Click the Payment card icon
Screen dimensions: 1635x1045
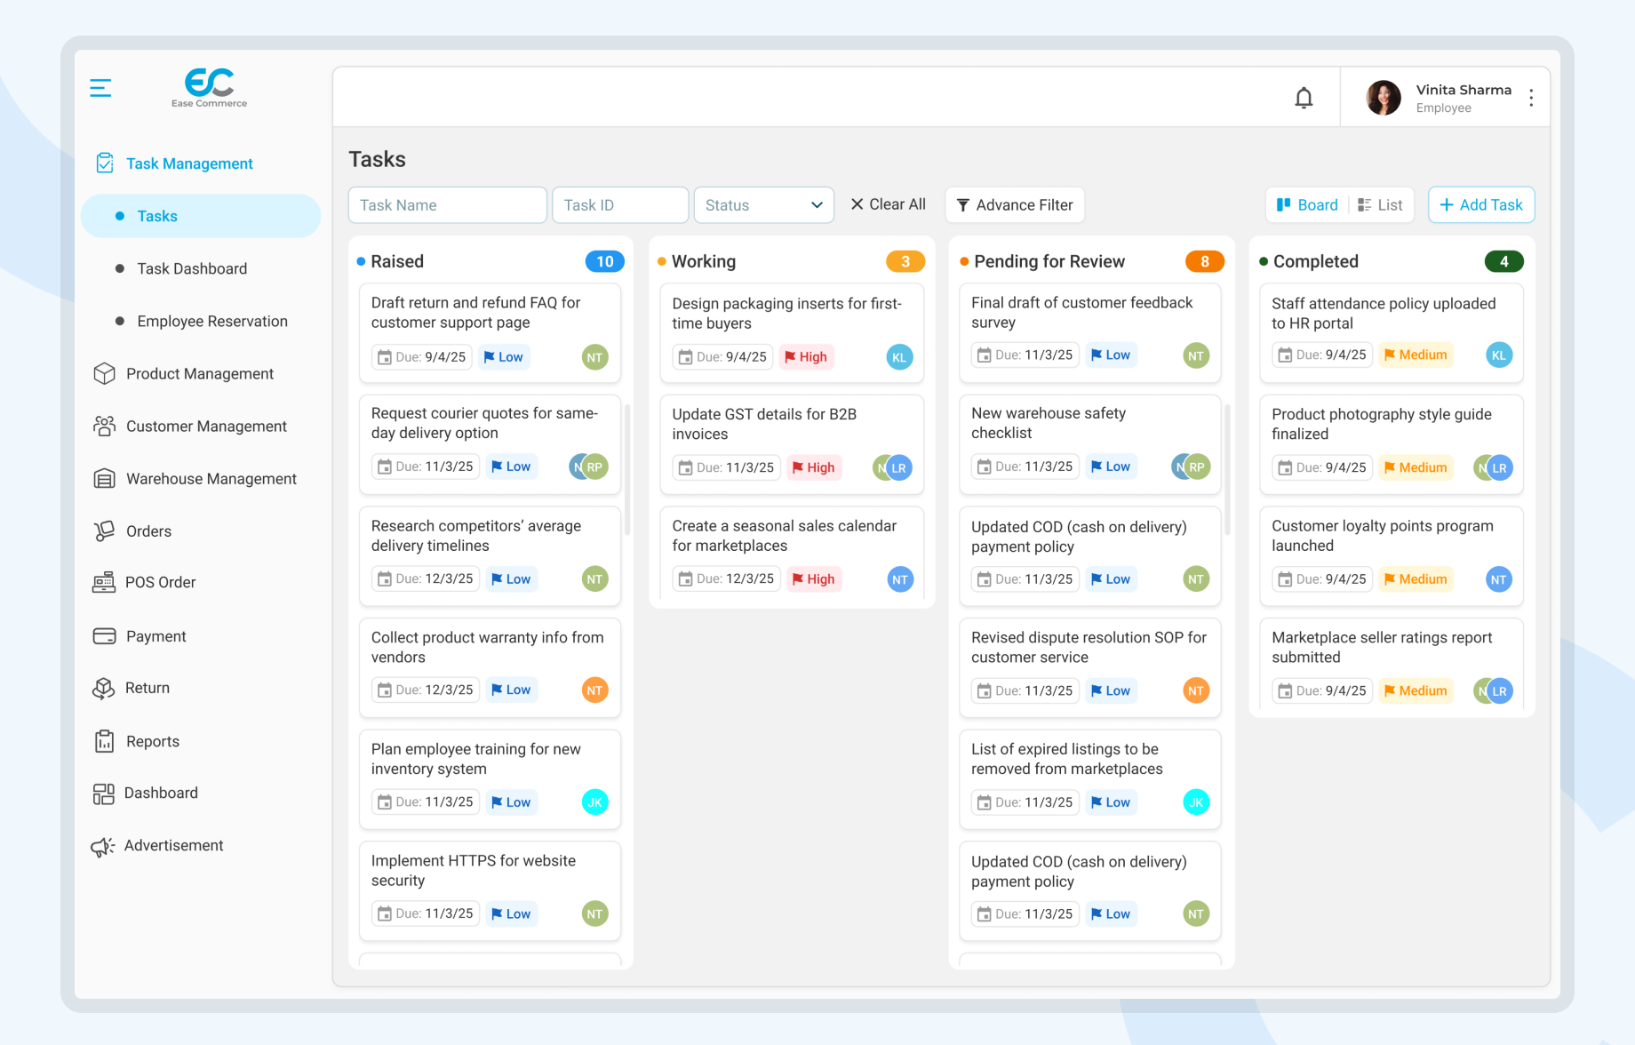104,636
